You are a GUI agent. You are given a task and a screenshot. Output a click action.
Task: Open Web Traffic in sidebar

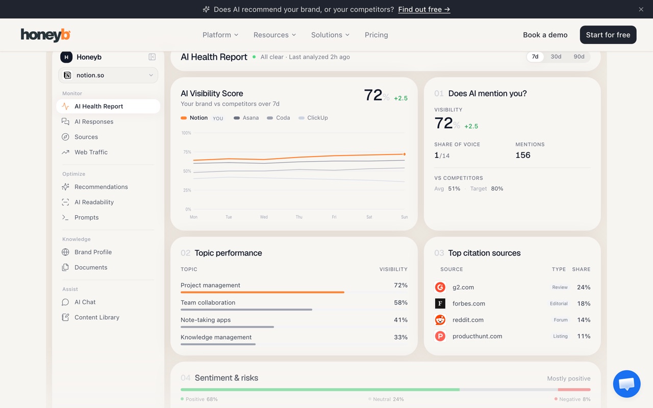(x=108, y=152)
